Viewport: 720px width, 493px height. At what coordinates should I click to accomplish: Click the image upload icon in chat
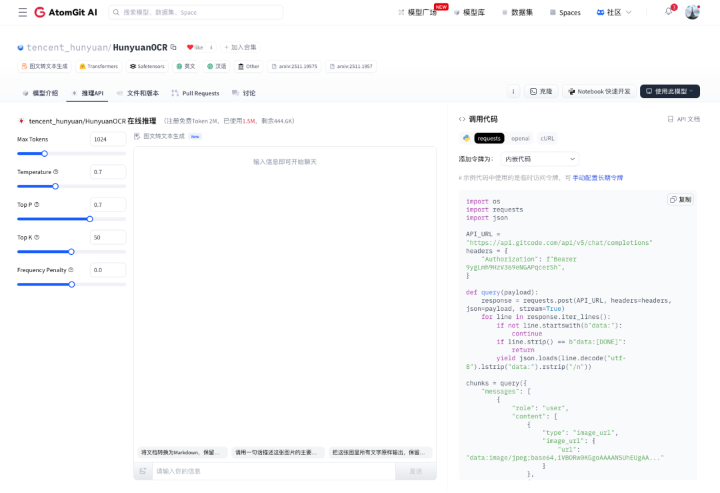tap(143, 471)
